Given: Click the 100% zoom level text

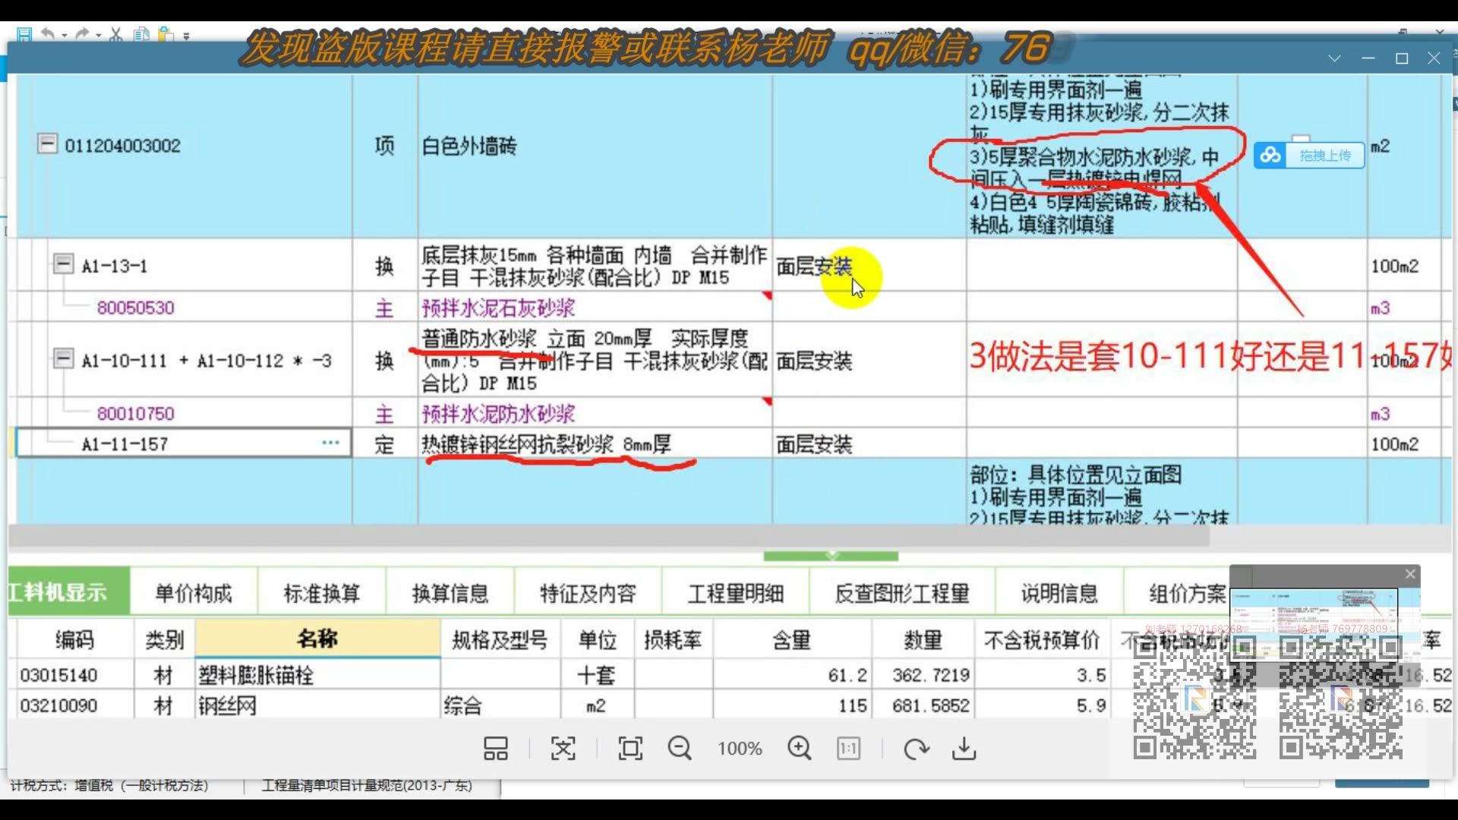Looking at the screenshot, I should coord(740,749).
